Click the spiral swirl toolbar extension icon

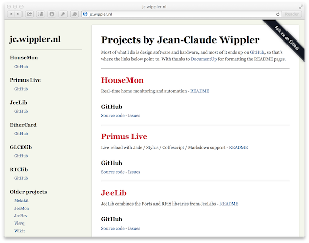[x=75, y=14]
